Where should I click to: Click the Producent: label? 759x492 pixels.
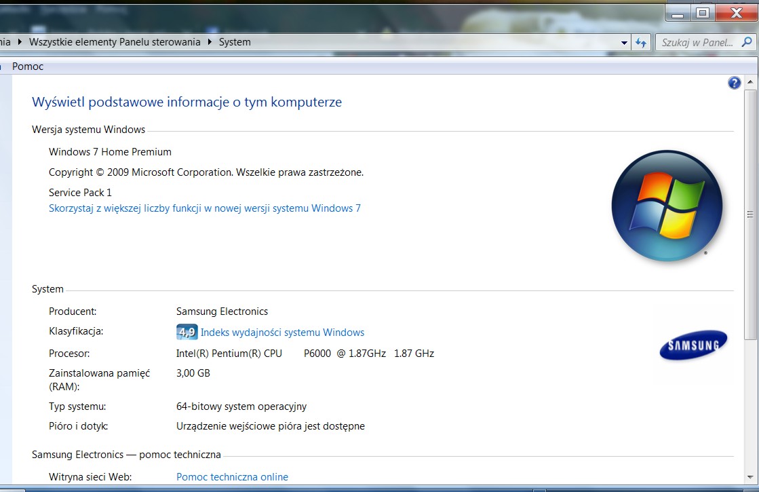tap(73, 311)
